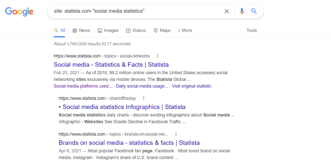Open the Images tab
Screen dimensions: 331x166
tap(108, 30)
